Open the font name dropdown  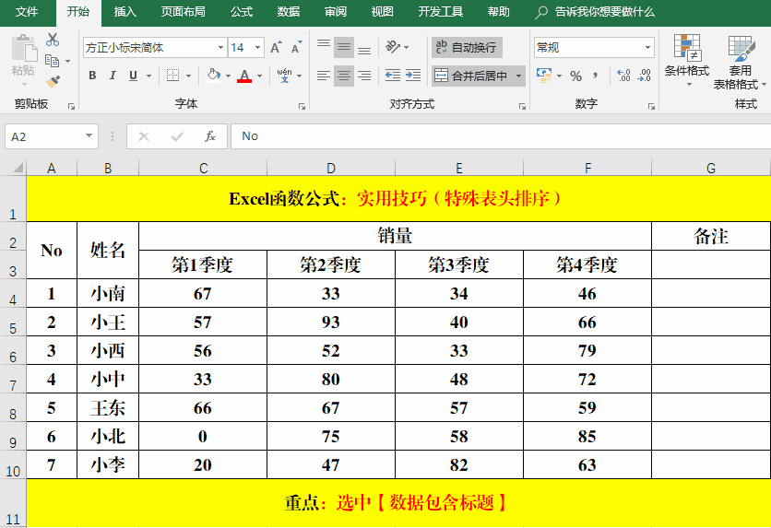click(x=220, y=47)
